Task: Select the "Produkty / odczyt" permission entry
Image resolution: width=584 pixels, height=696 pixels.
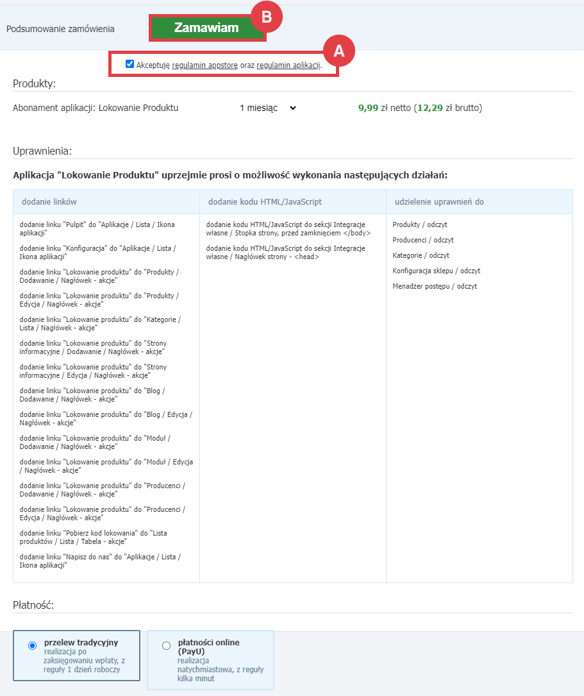Action: tap(420, 225)
